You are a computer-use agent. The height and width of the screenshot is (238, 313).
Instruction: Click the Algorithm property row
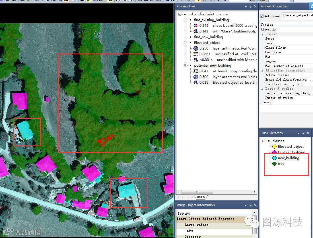[x=286, y=30]
